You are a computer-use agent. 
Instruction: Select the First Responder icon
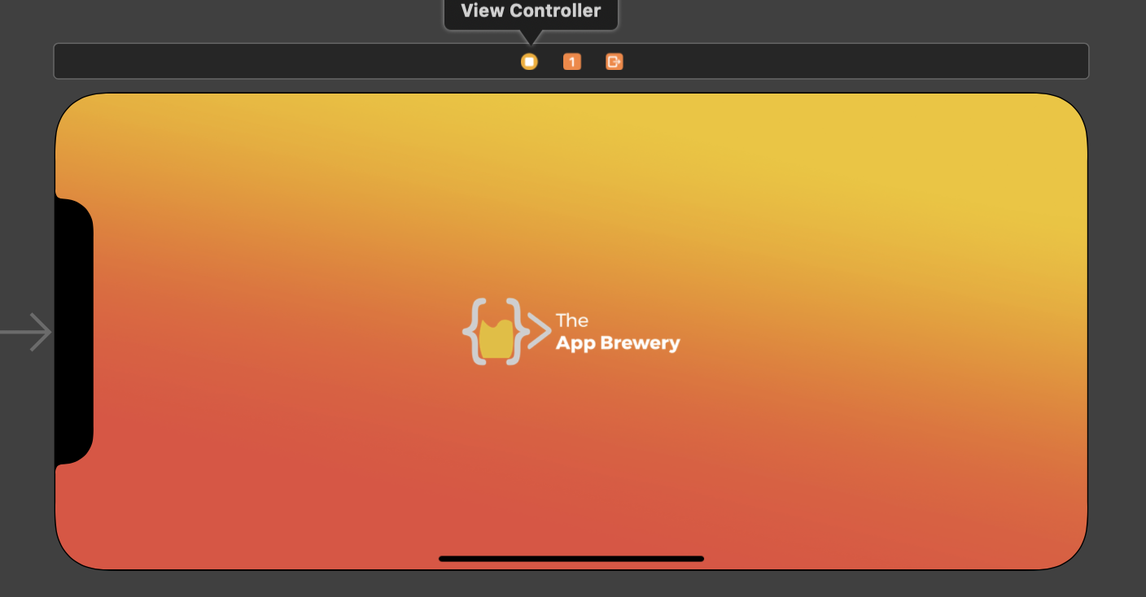pos(572,62)
